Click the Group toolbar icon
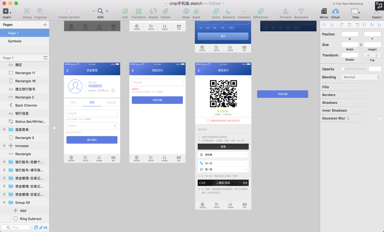The width and height of the screenshot is (384, 232). pos(27,11)
